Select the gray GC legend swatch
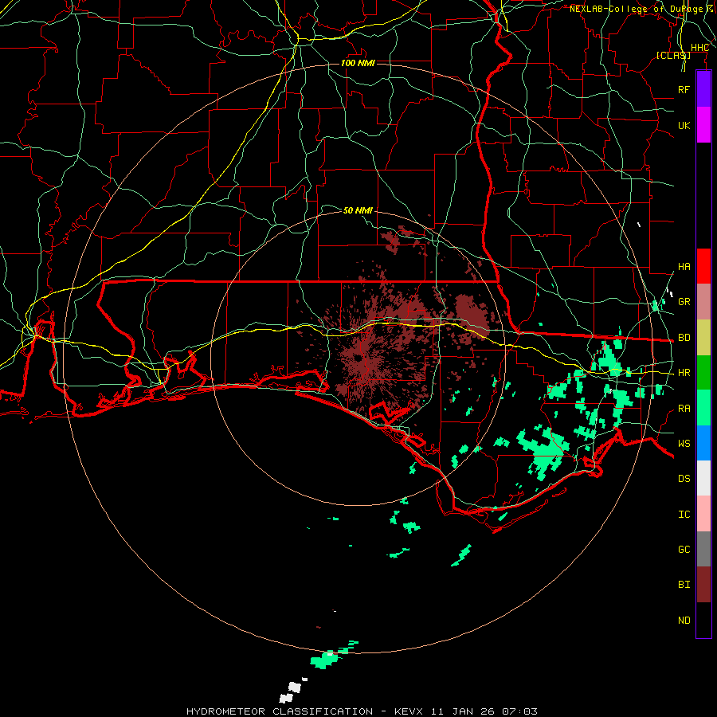The height and width of the screenshot is (717, 717). coord(703,549)
